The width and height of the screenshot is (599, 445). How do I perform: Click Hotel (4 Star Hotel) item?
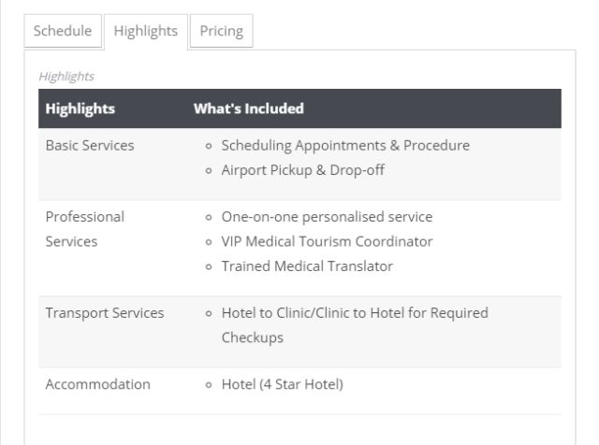pyautogui.click(x=283, y=384)
